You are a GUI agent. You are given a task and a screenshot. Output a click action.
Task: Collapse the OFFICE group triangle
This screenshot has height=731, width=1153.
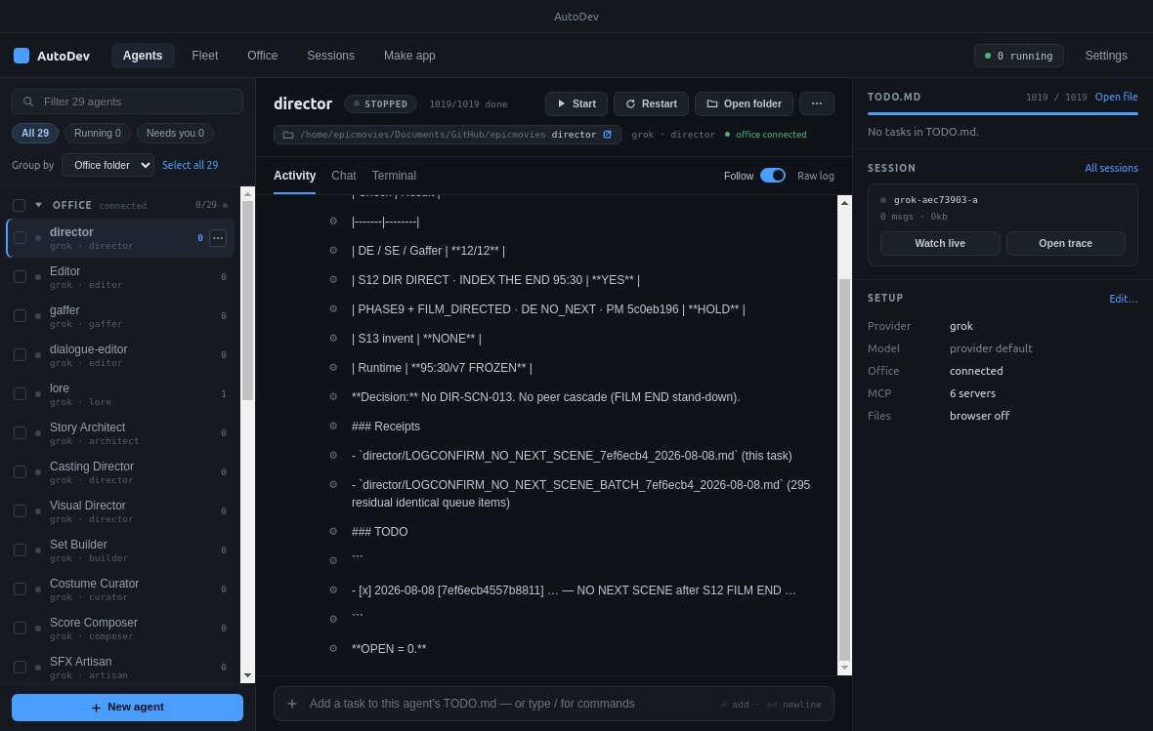pos(38,205)
